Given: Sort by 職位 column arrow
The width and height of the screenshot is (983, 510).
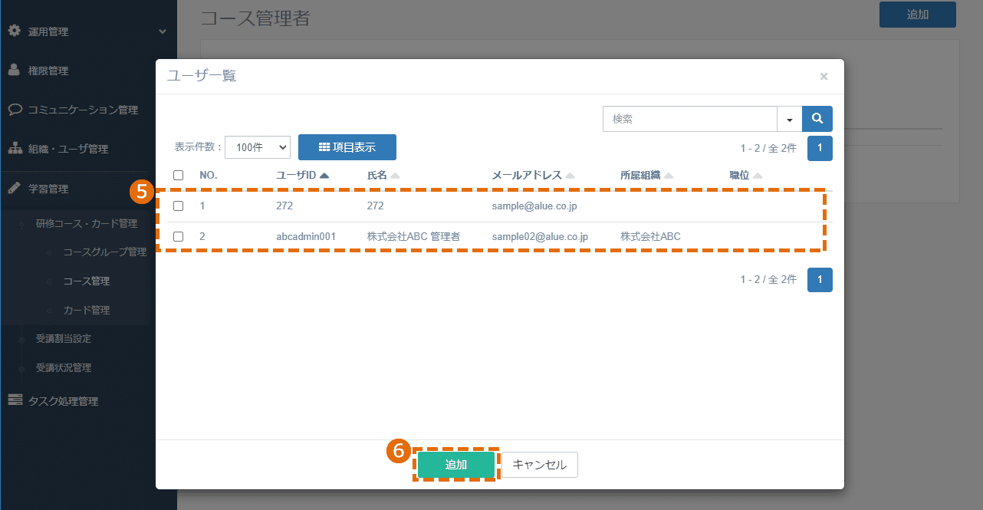Looking at the screenshot, I should (x=758, y=176).
